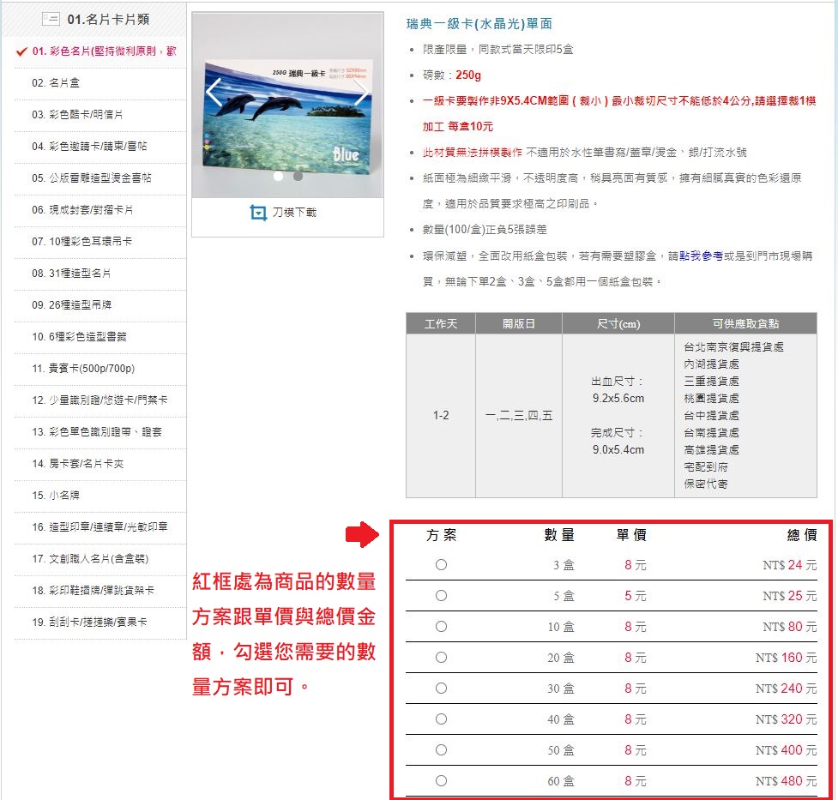Choose the 40 盒 plan radio button
The height and width of the screenshot is (800, 838).
[x=441, y=719]
